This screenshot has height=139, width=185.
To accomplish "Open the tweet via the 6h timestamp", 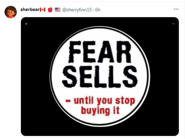I will click(x=98, y=10).
